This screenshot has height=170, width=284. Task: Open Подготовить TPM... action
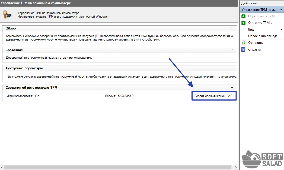(263, 16)
